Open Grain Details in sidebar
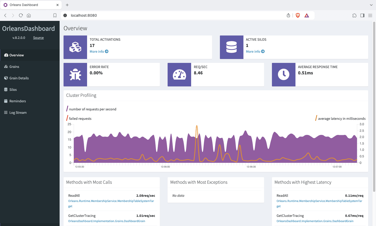376x226 pixels. pos(30,78)
